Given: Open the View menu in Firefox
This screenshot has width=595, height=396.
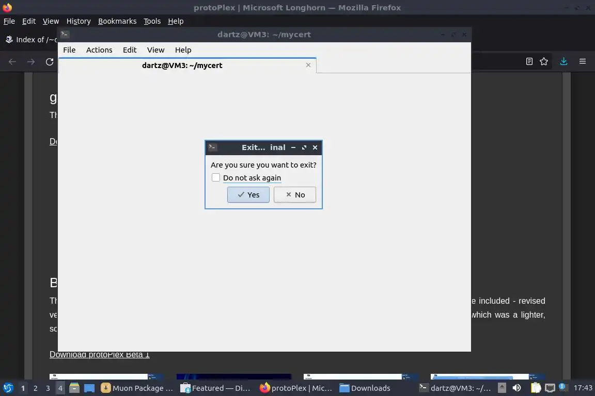Looking at the screenshot, I should [51, 21].
